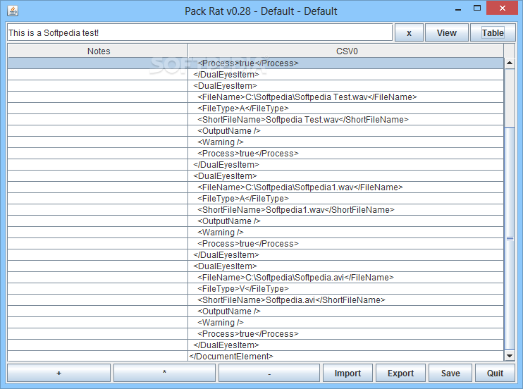Select row with Softpedia Test.wav FileName
This screenshot has width=523, height=389.
[255, 97]
